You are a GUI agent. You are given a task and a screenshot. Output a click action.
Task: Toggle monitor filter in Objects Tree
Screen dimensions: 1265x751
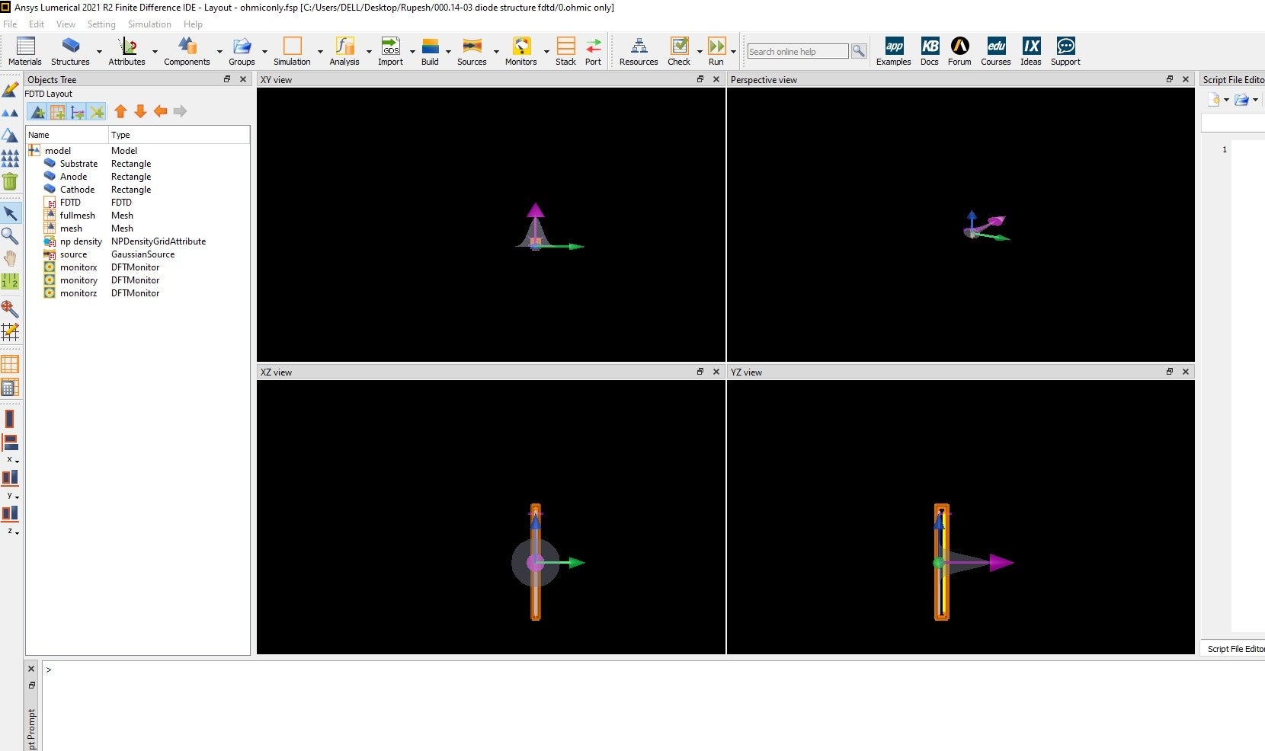point(97,112)
